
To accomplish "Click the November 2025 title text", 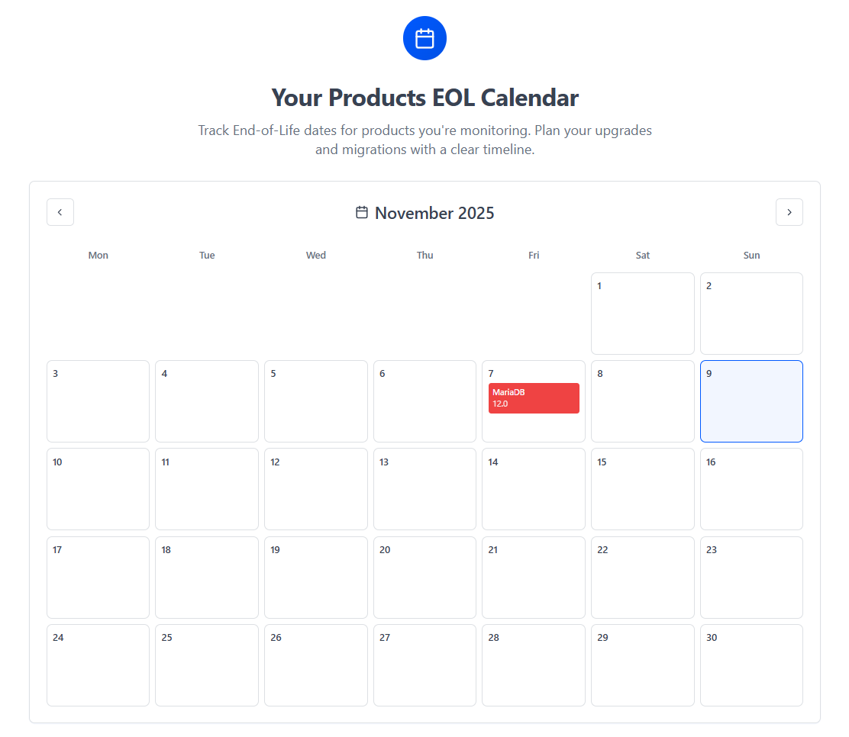I will tap(434, 213).
